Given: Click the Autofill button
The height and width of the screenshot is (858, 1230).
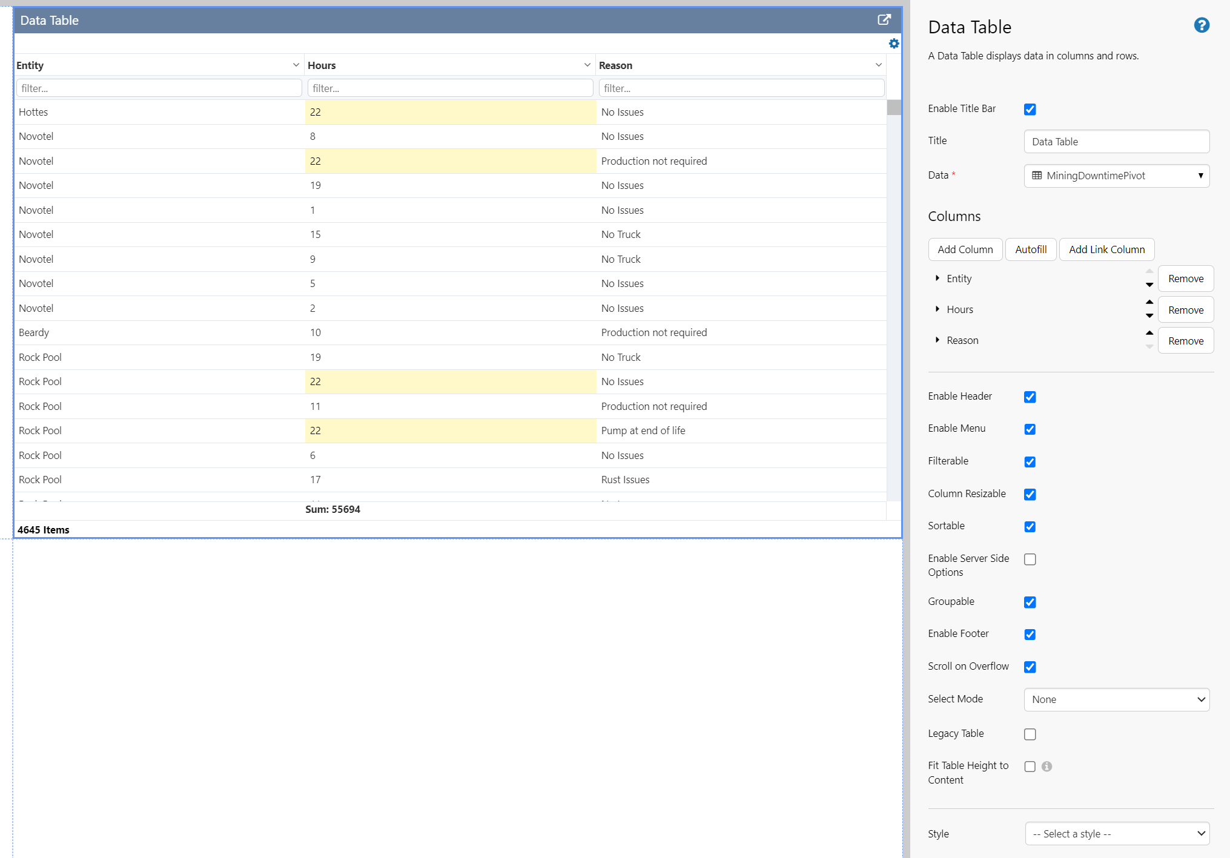Looking at the screenshot, I should [1031, 249].
